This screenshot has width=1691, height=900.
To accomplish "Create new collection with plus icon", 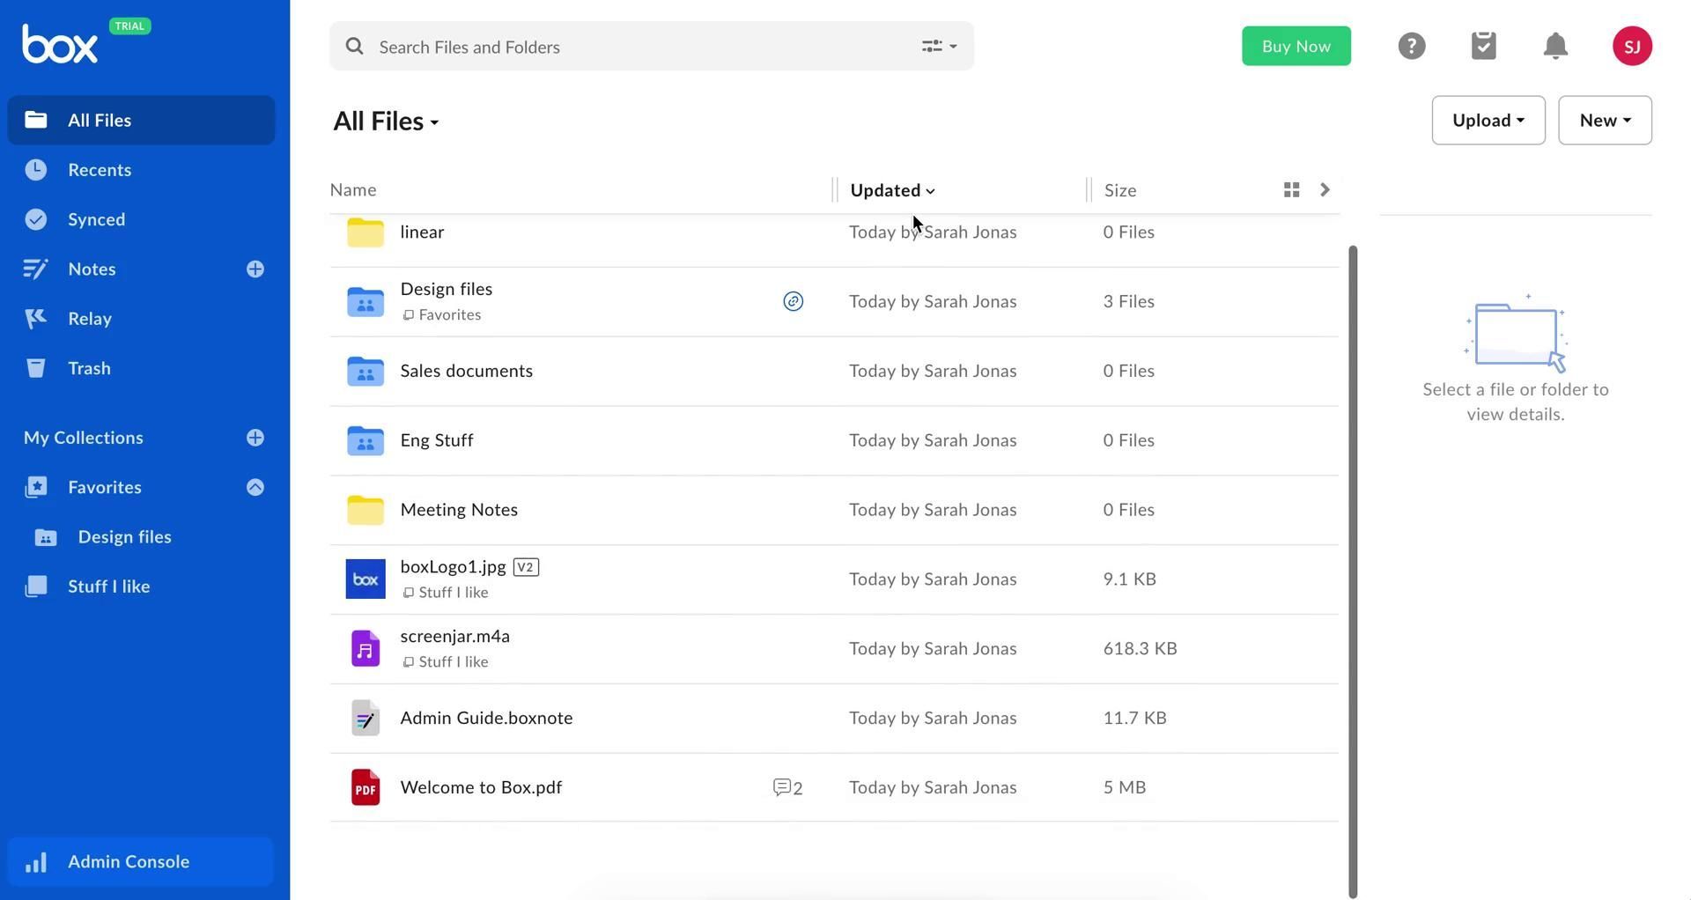I will click(x=255, y=438).
